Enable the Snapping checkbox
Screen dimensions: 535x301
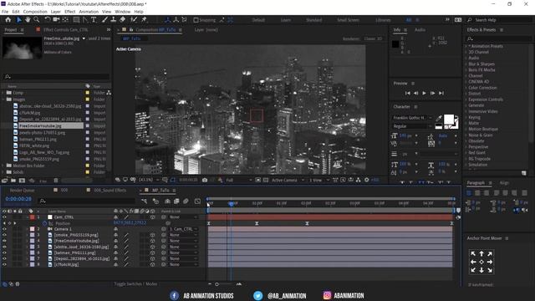pos(196,20)
